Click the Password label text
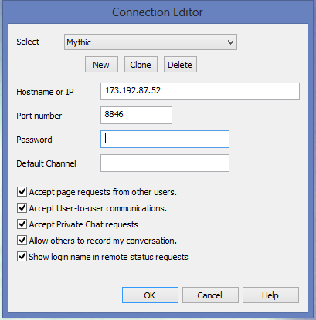This screenshot has height=320, width=316. 34,140
